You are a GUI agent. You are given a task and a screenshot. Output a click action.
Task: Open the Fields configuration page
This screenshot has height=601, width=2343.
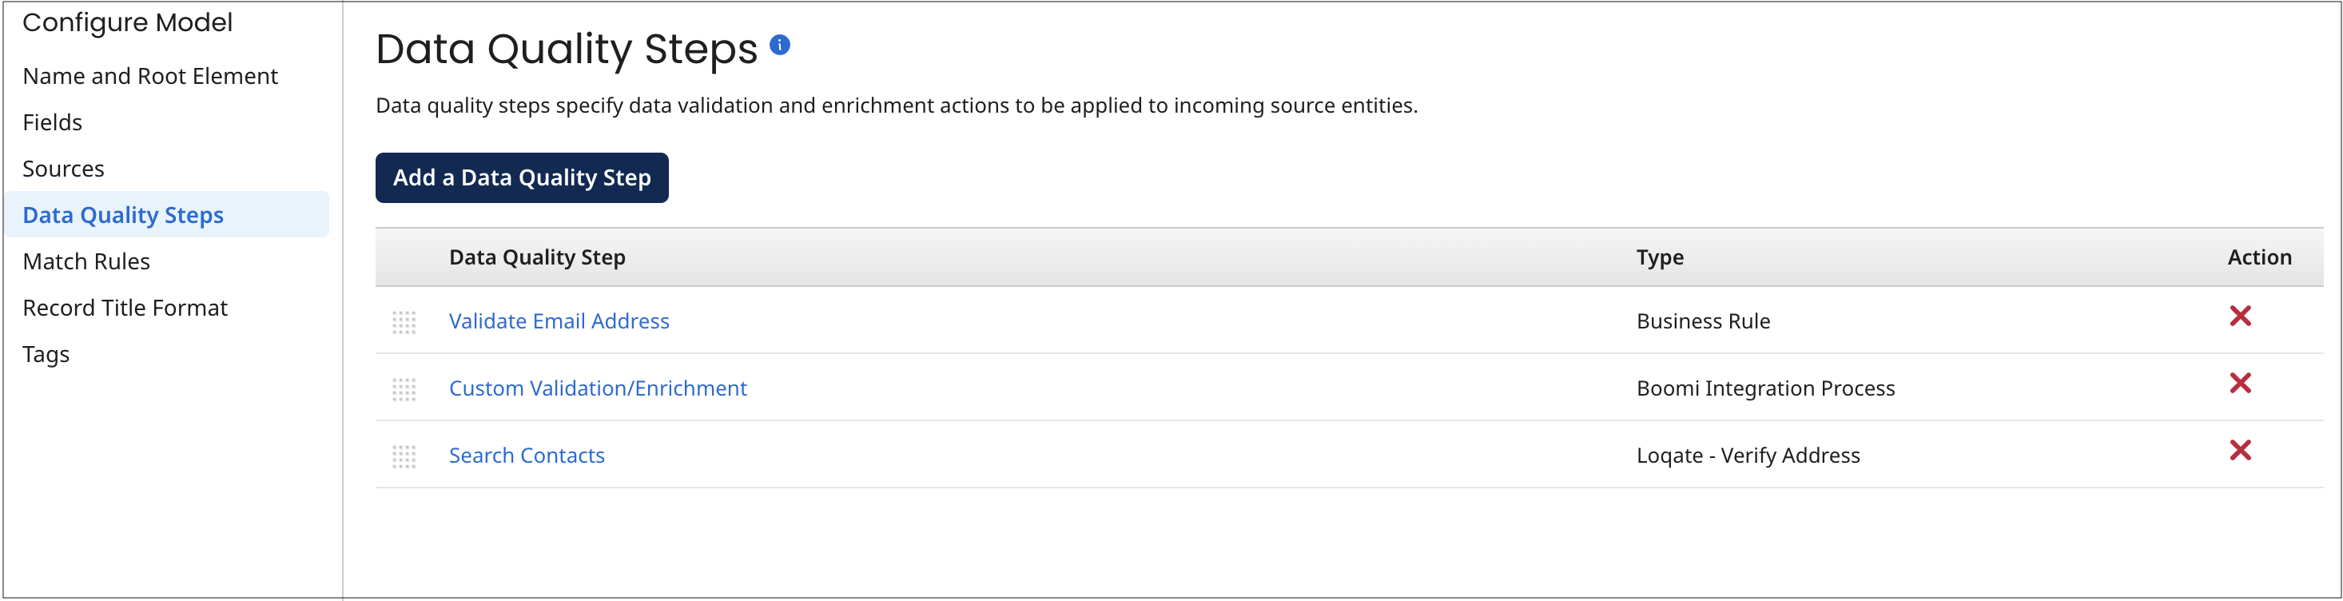(x=52, y=121)
